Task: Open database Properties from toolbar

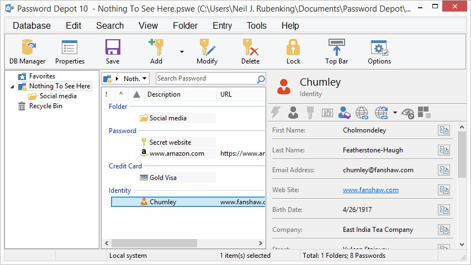Action: point(70,52)
